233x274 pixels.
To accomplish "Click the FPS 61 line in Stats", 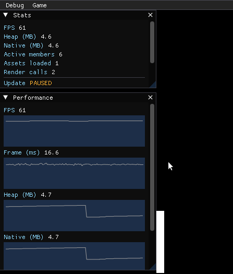I will coord(15,28).
